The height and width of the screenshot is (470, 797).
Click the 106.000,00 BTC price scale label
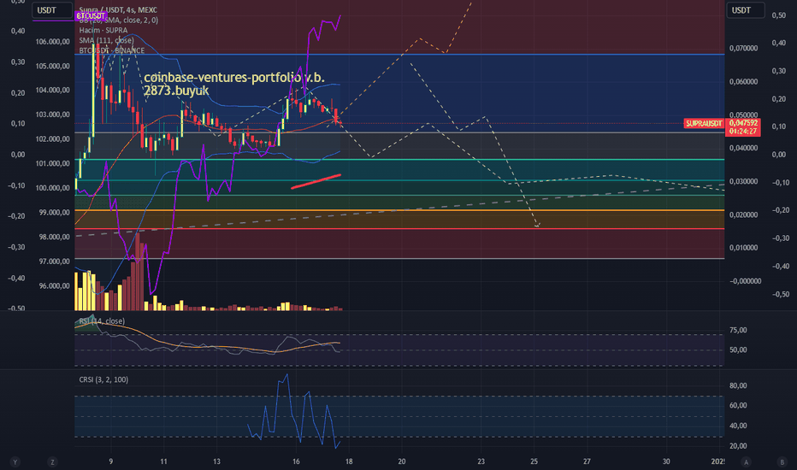click(53, 42)
